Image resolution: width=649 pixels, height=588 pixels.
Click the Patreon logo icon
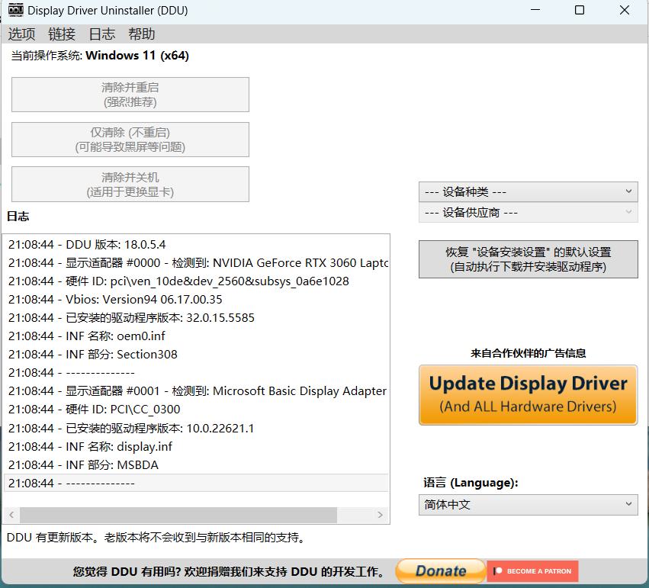pyautogui.click(x=498, y=571)
